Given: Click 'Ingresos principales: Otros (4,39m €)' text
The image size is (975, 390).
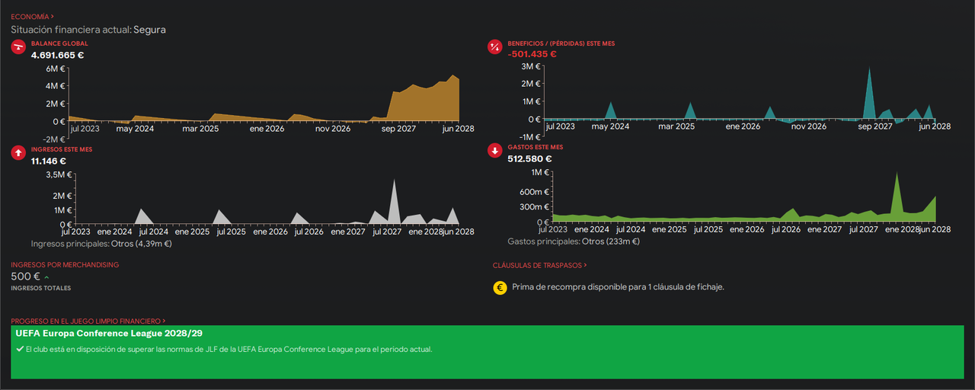Looking at the screenshot, I should pos(101,244).
